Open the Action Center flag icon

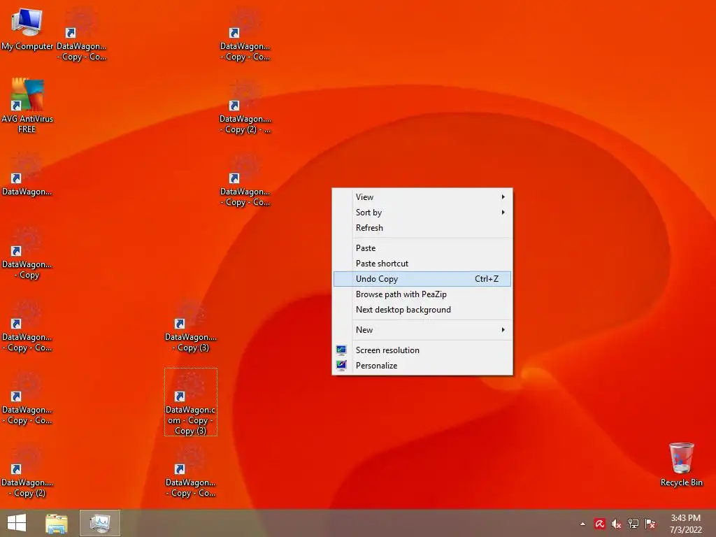tap(650, 524)
